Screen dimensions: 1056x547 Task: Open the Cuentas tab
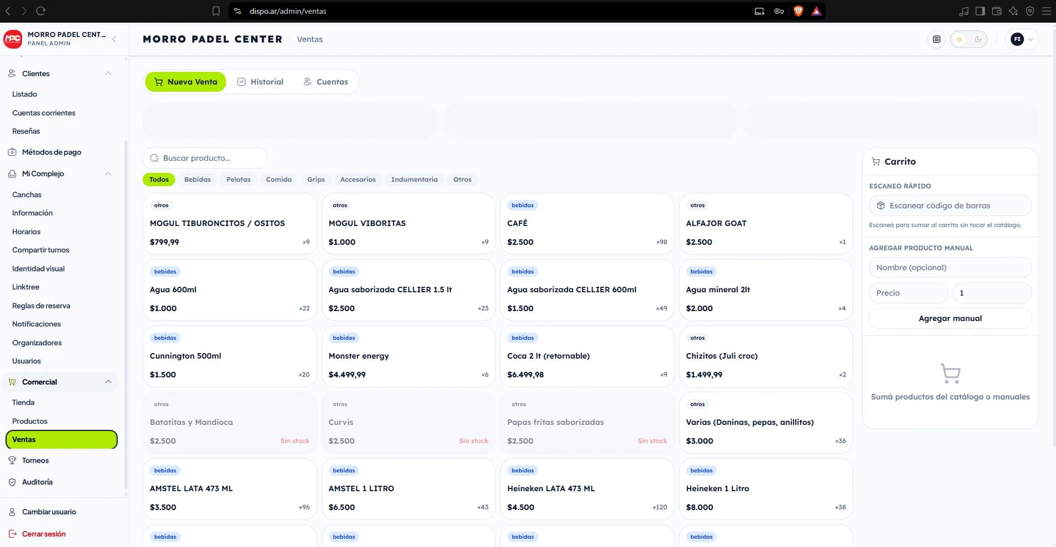[x=325, y=82]
